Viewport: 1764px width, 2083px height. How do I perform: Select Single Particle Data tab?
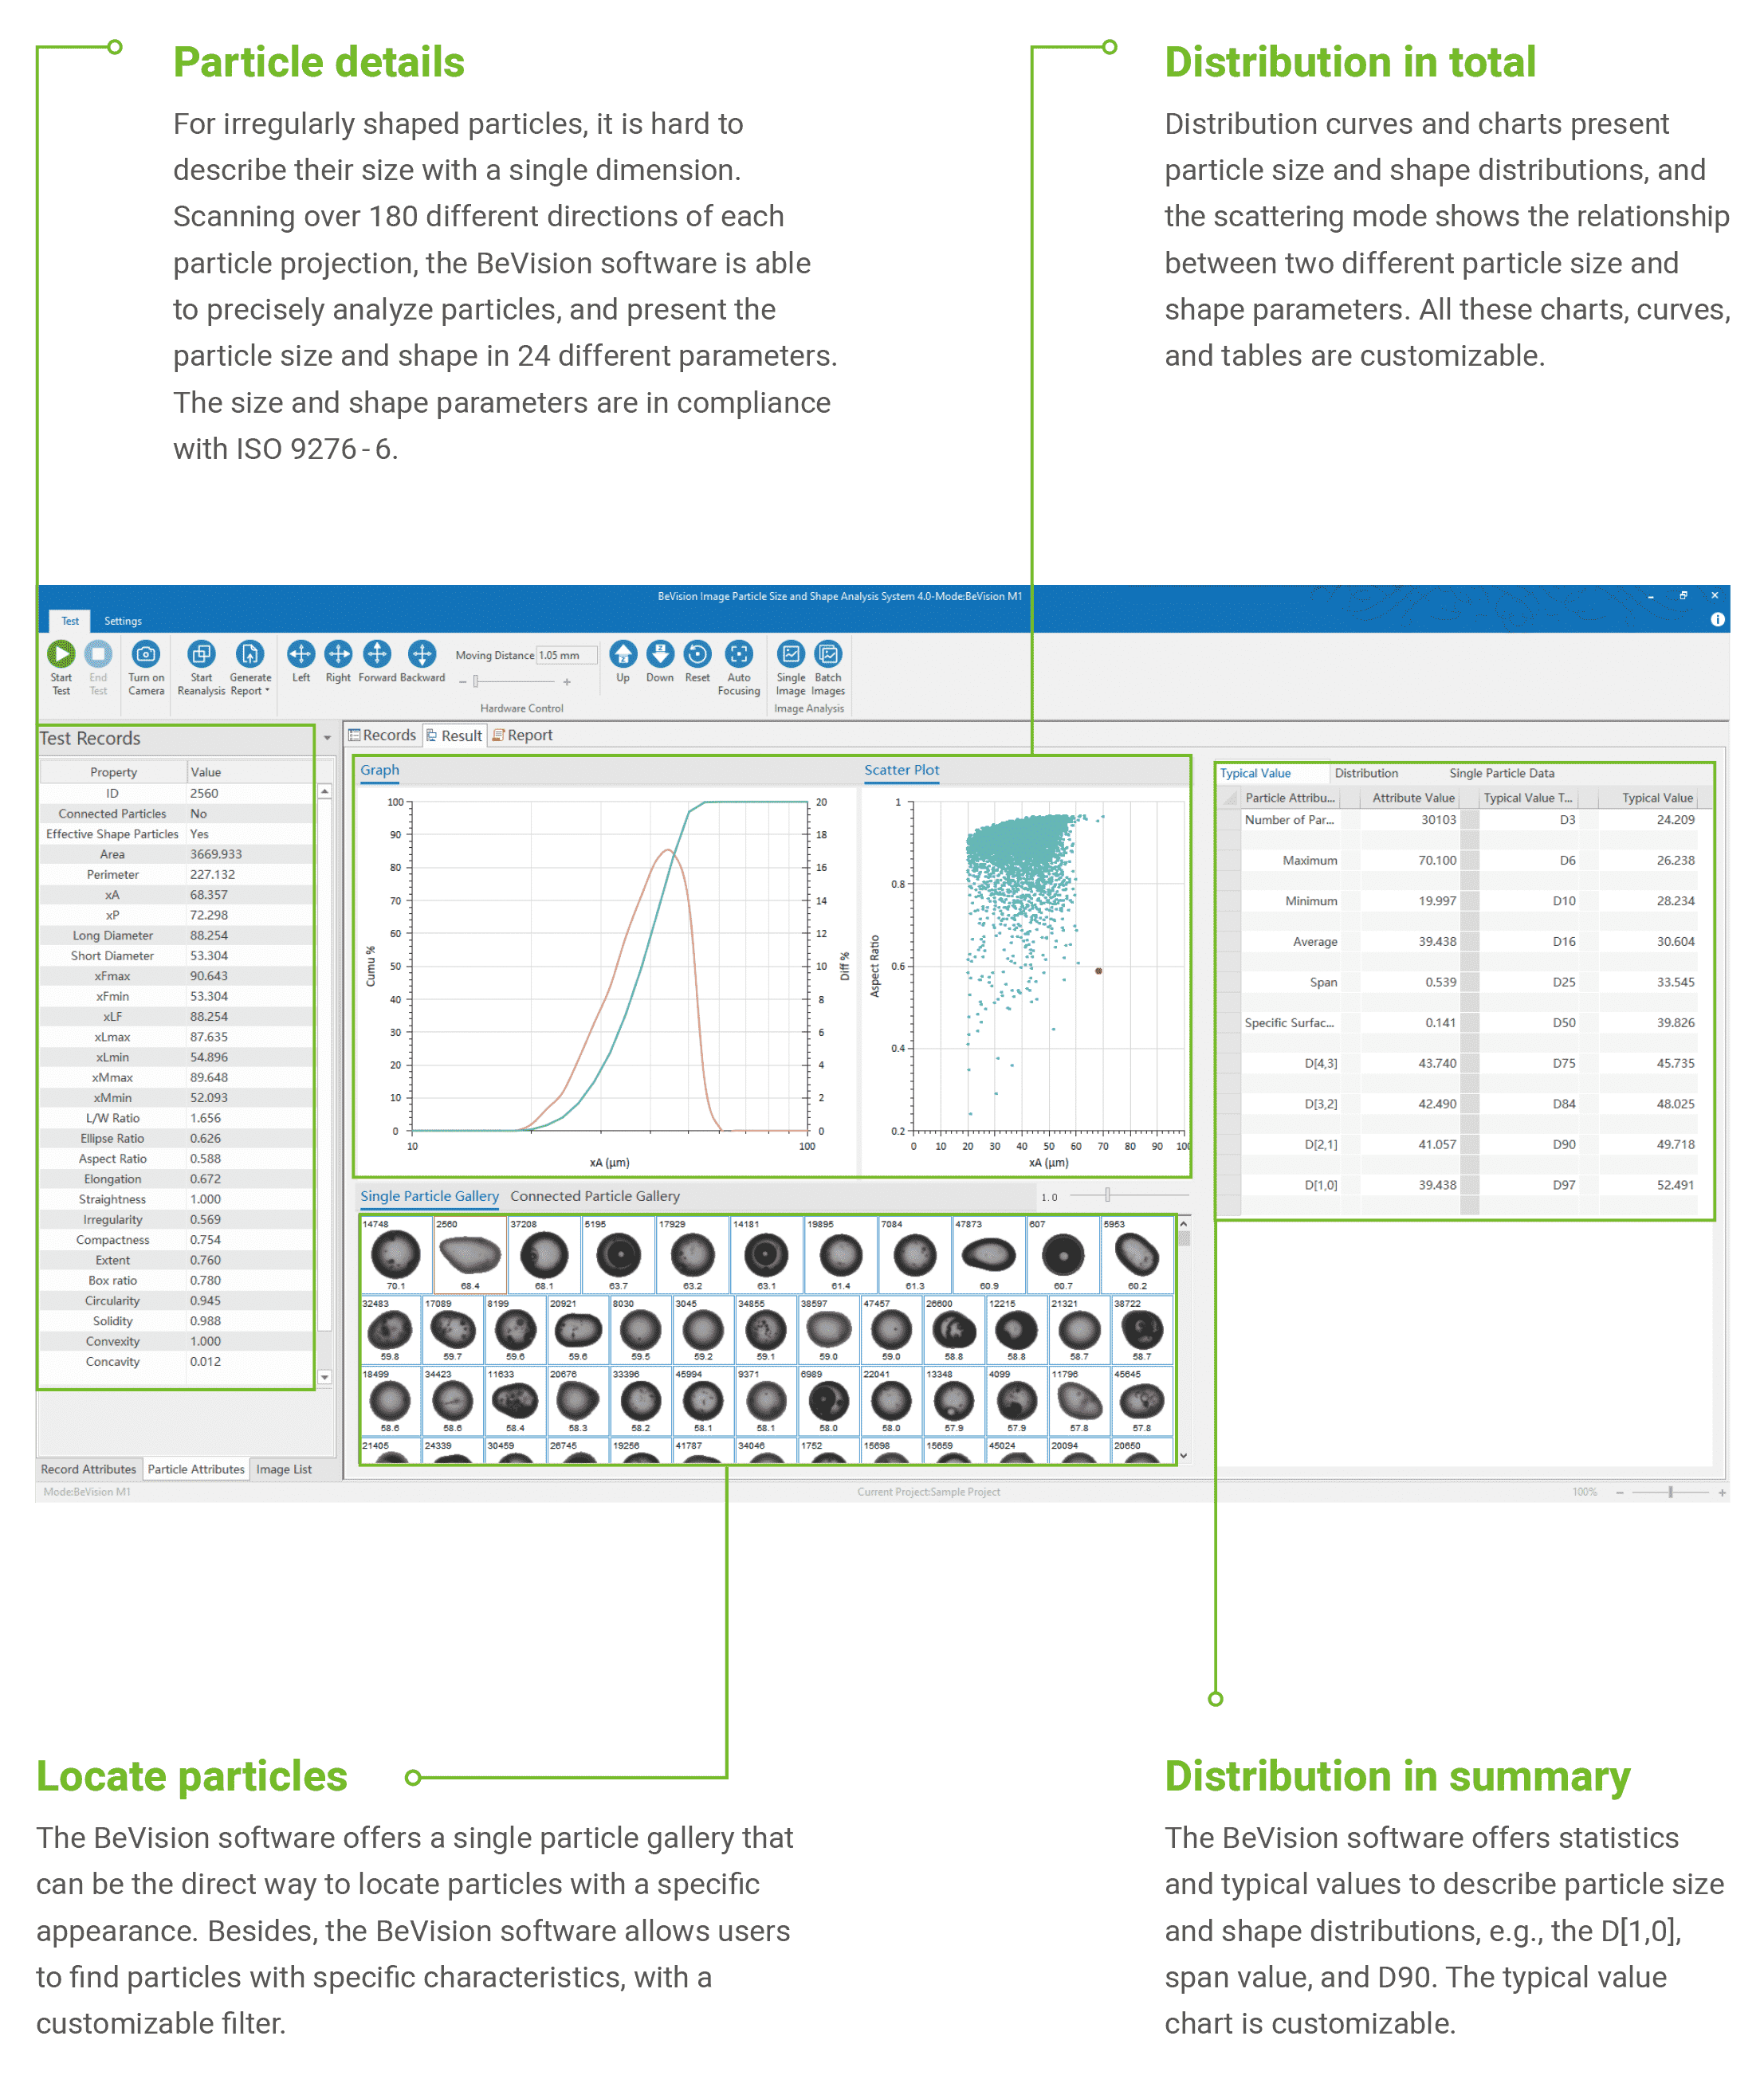click(1502, 774)
